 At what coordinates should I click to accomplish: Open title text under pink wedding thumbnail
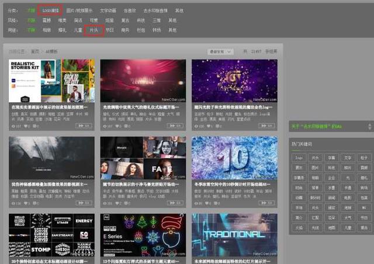coord(141,107)
